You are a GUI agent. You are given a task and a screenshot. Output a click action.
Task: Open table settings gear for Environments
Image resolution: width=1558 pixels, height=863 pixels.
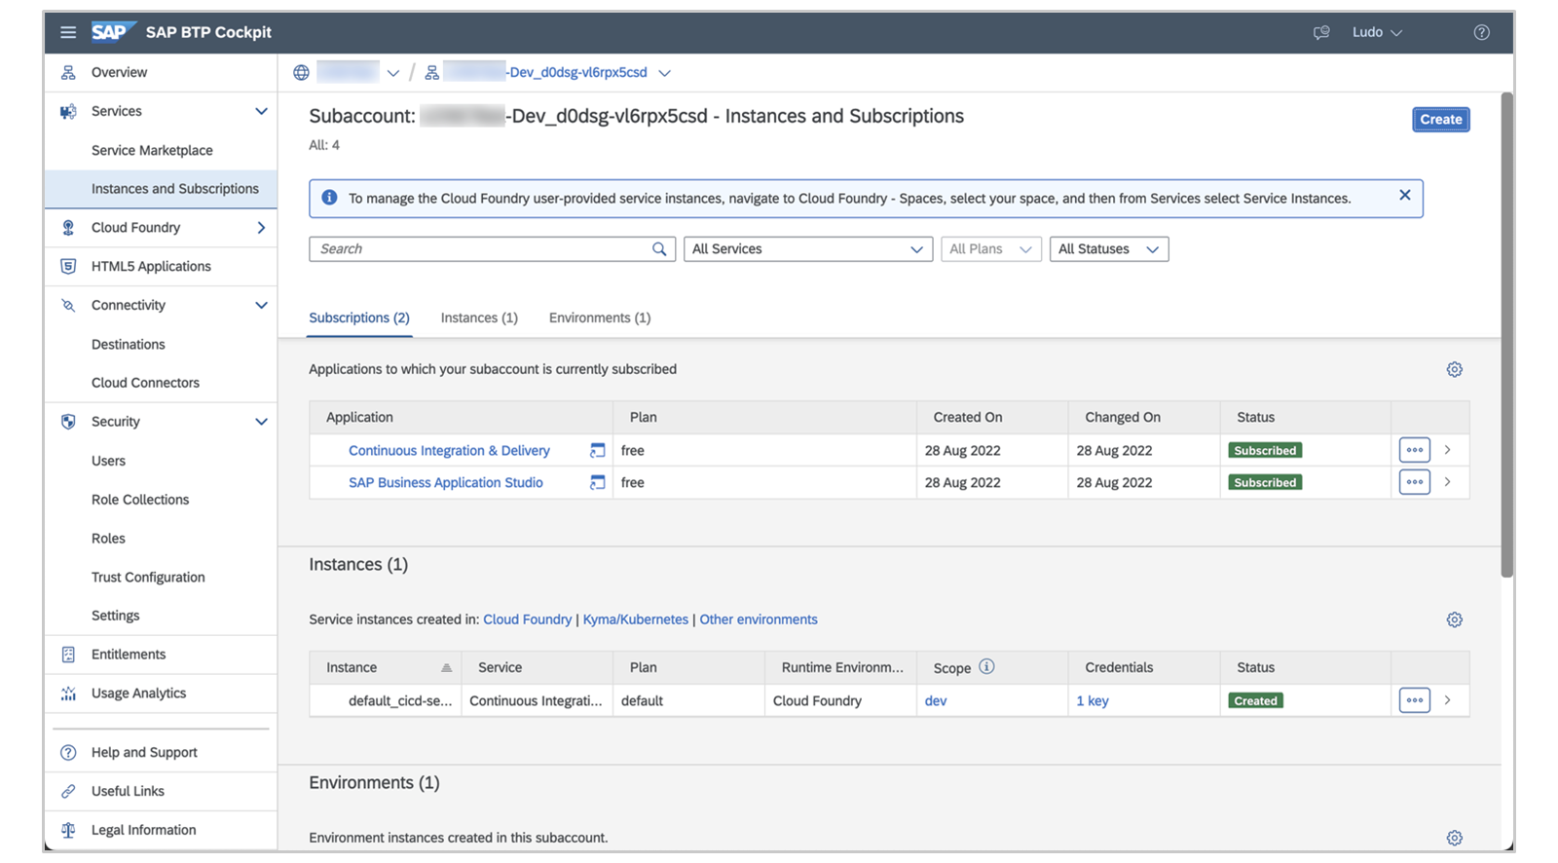(x=1454, y=838)
